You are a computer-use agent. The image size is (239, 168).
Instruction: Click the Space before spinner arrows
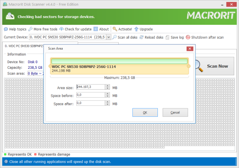click(108, 95)
